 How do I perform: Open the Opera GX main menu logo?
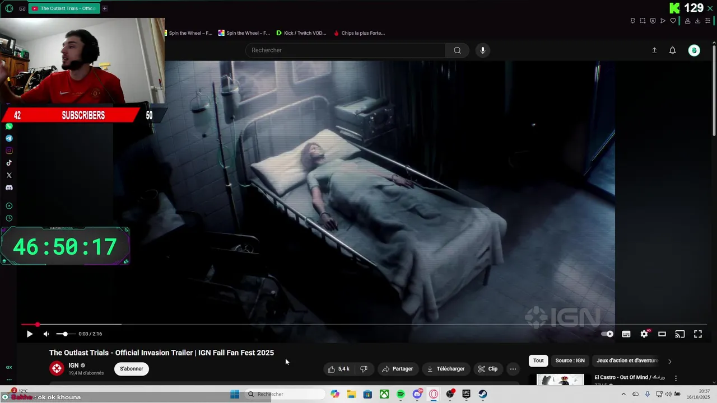pyautogui.click(x=9, y=8)
